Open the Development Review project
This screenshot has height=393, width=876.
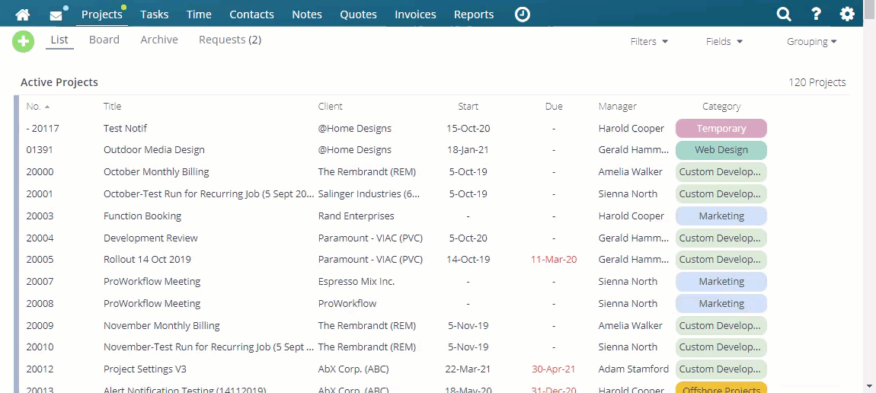(x=151, y=238)
